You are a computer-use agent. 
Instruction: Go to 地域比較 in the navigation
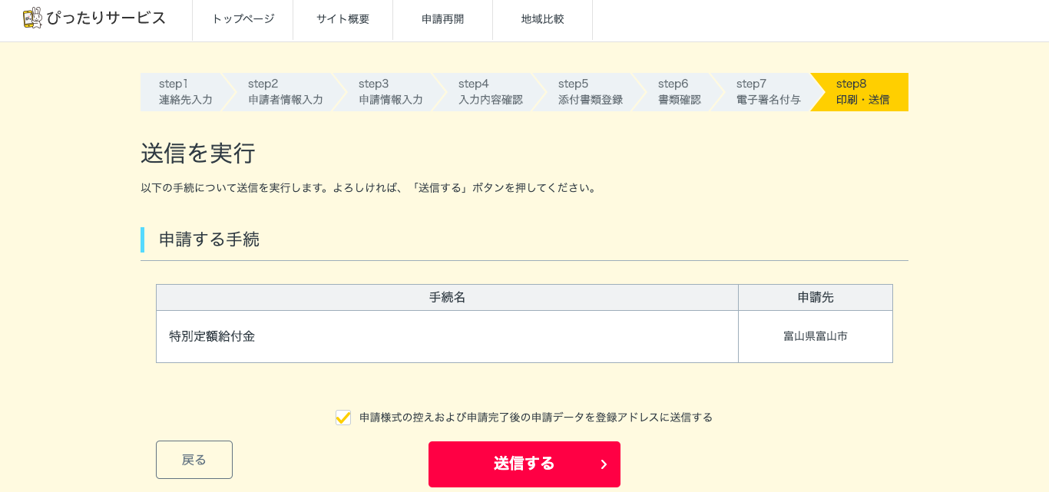pyautogui.click(x=542, y=20)
